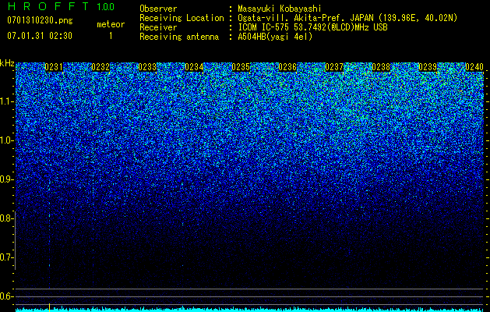The width and height of the screenshot is (490, 312).
Task: Click the 0232 time marker
Action: pyautogui.click(x=100, y=67)
